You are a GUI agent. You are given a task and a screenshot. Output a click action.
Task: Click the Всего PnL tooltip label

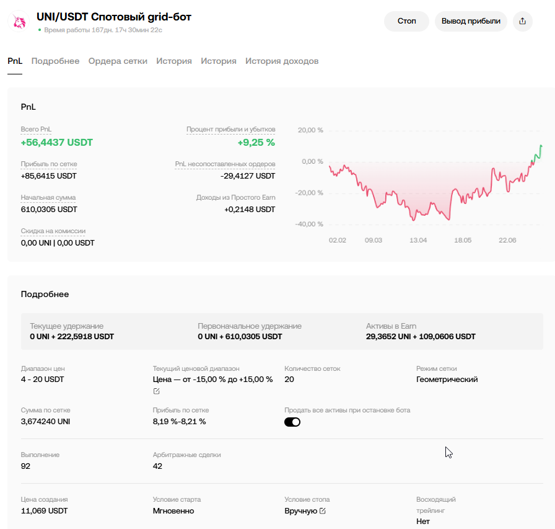click(36, 130)
